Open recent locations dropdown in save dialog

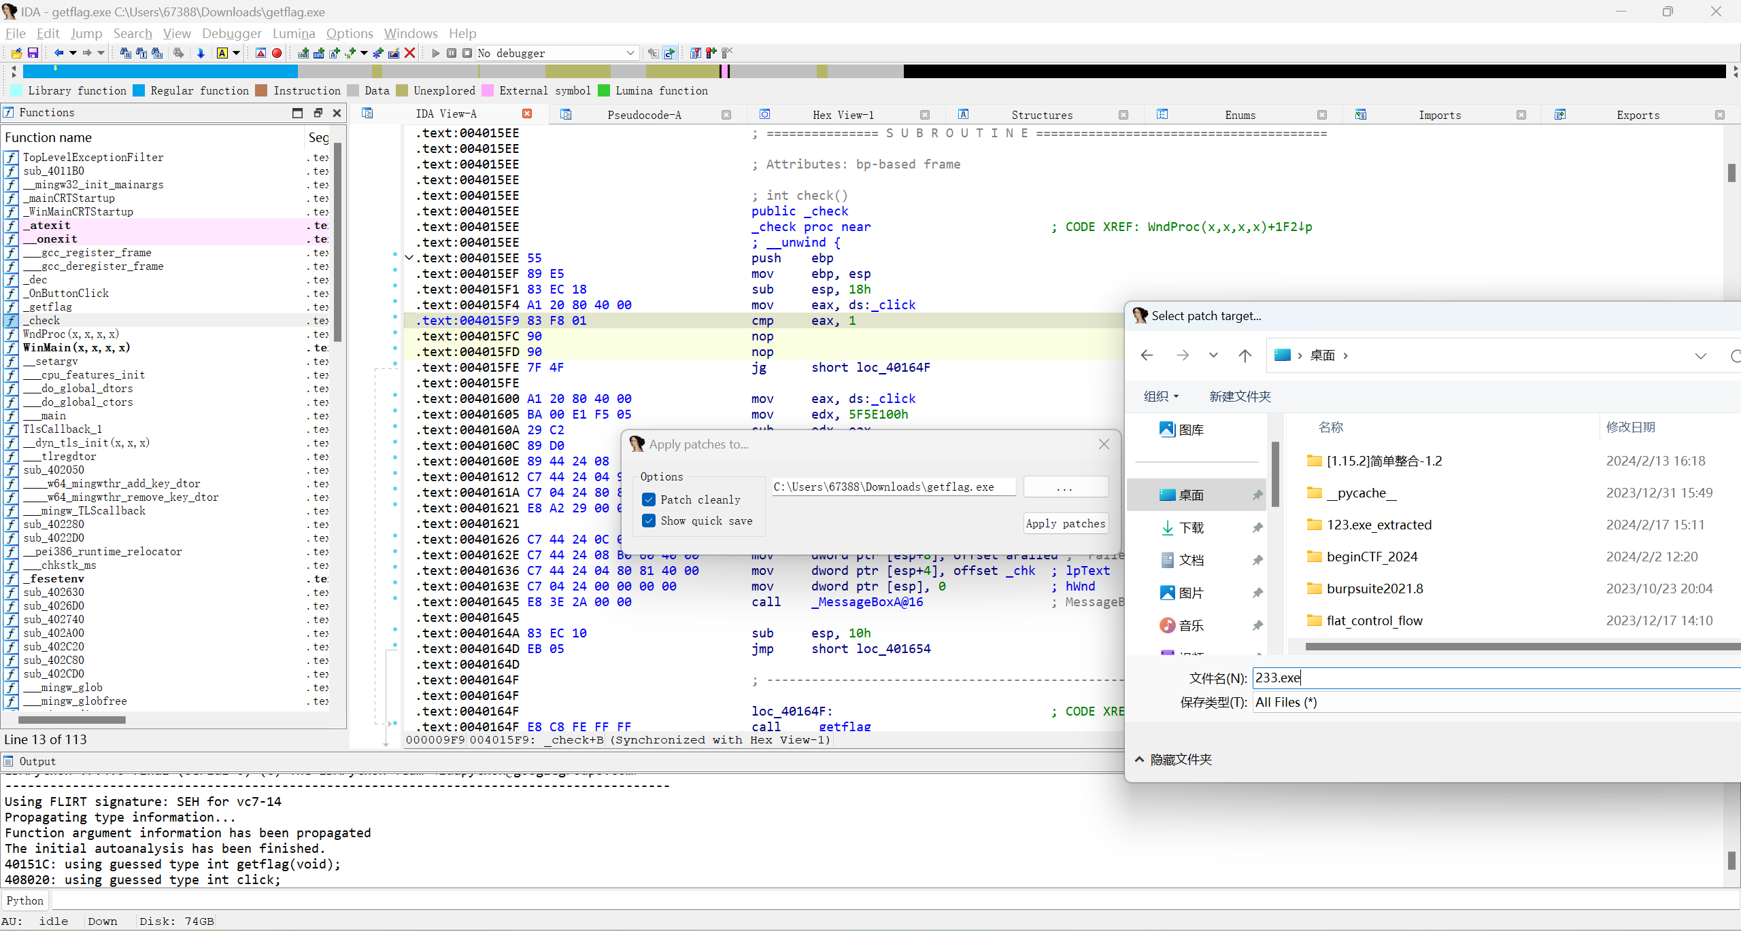(x=1213, y=355)
